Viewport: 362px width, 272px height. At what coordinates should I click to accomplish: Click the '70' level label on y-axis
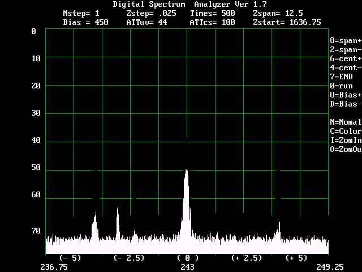coord(36,231)
